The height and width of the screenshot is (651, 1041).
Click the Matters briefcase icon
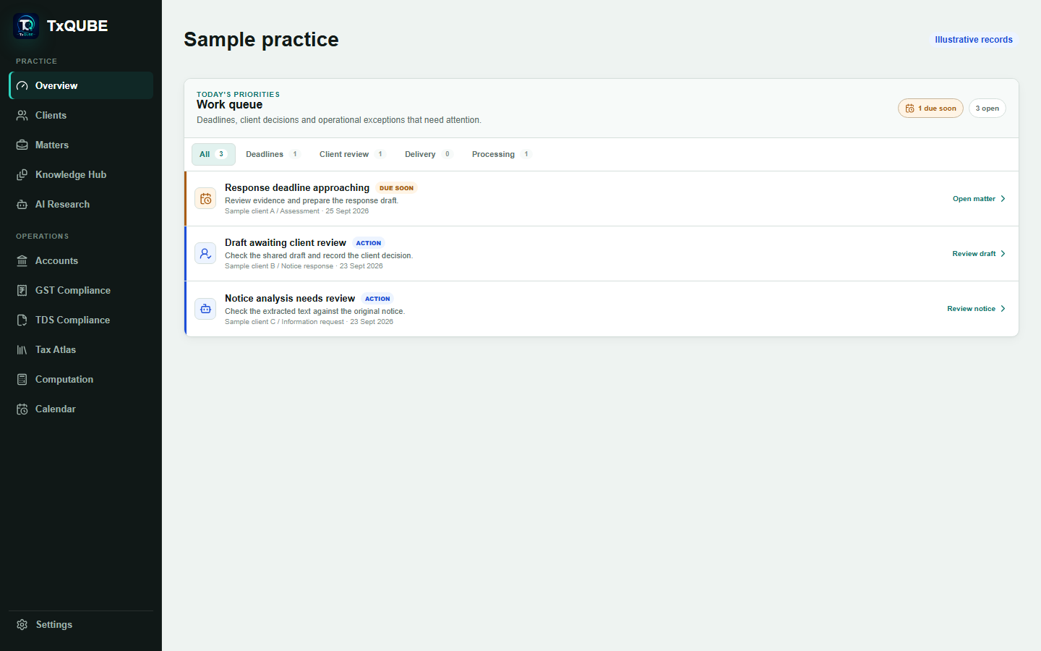click(22, 145)
